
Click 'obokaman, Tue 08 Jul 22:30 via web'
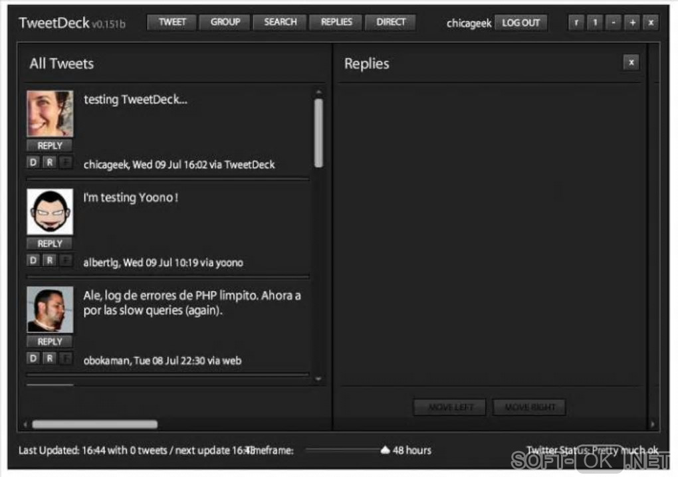162,361
